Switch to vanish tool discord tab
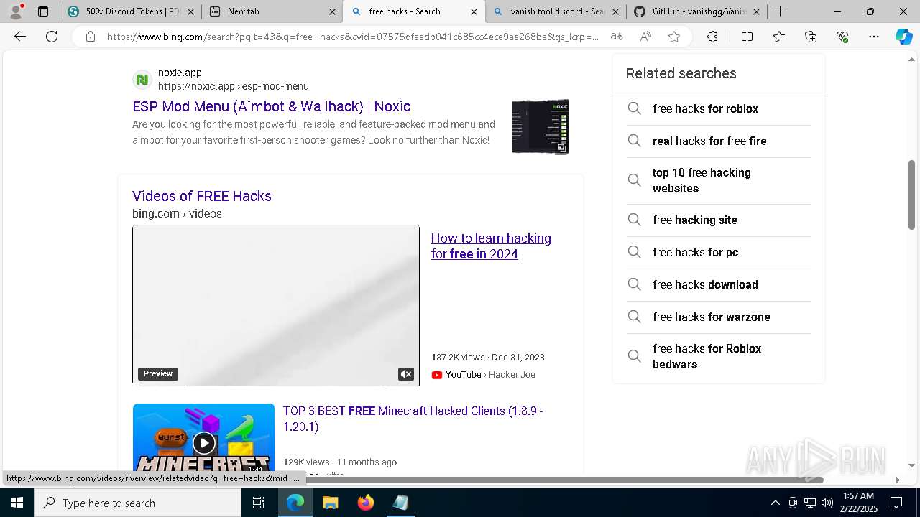The image size is (920, 517). click(x=555, y=11)
